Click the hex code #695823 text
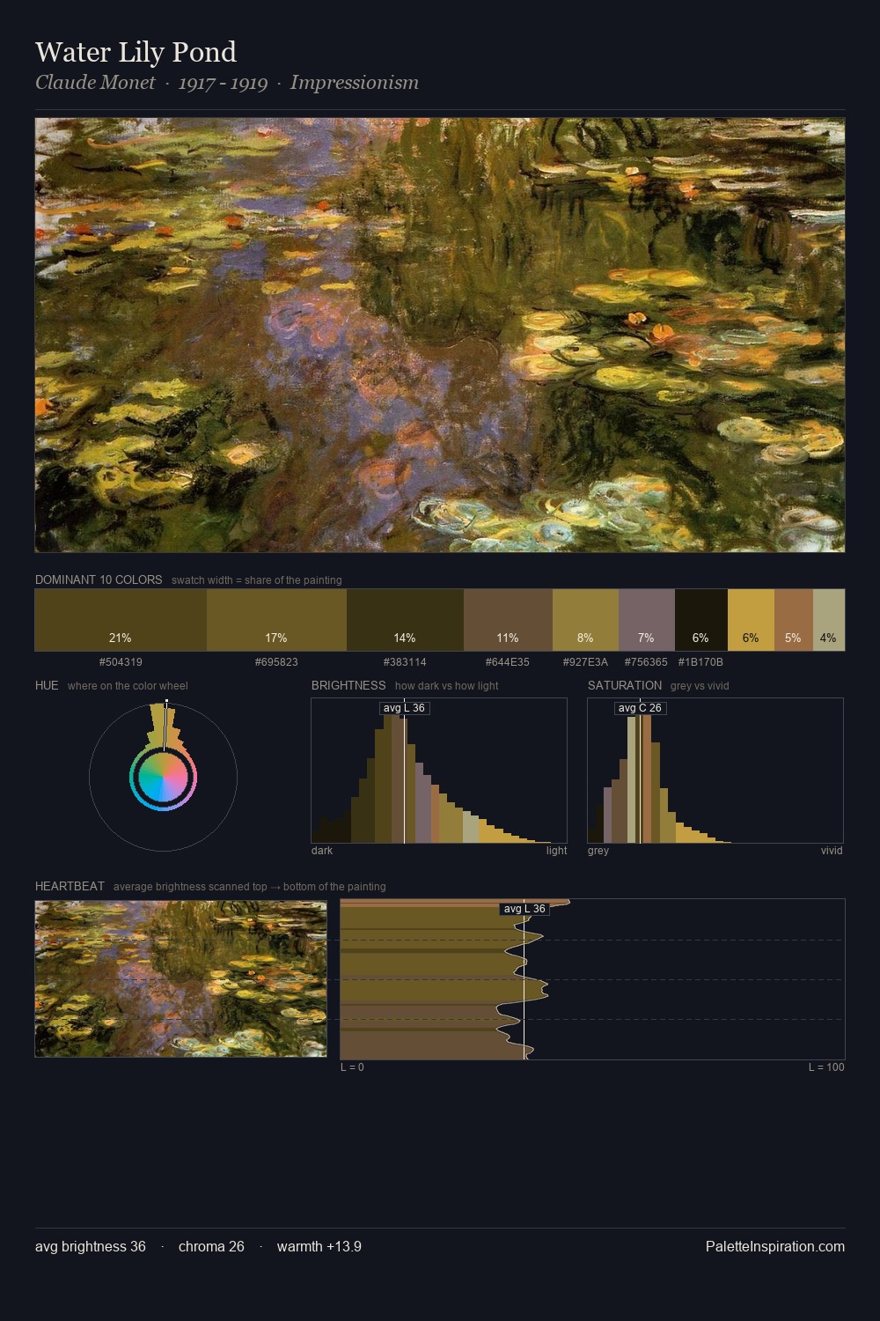 (276, 661)
